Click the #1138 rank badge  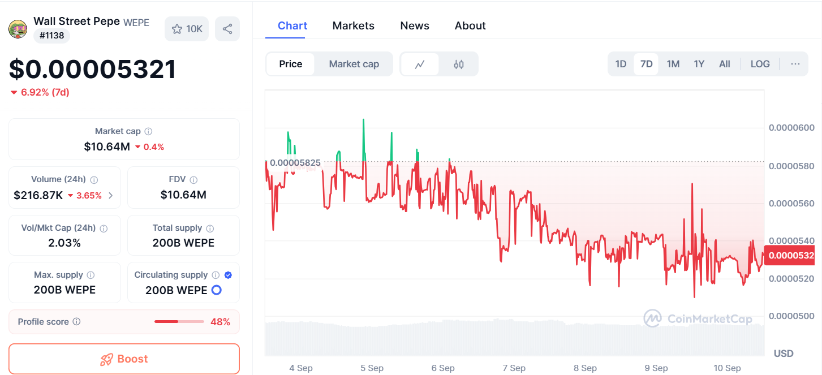pos(51,36)
